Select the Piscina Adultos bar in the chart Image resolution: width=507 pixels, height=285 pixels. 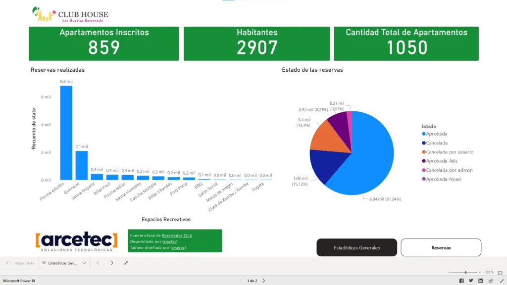(x=65, y=134)
